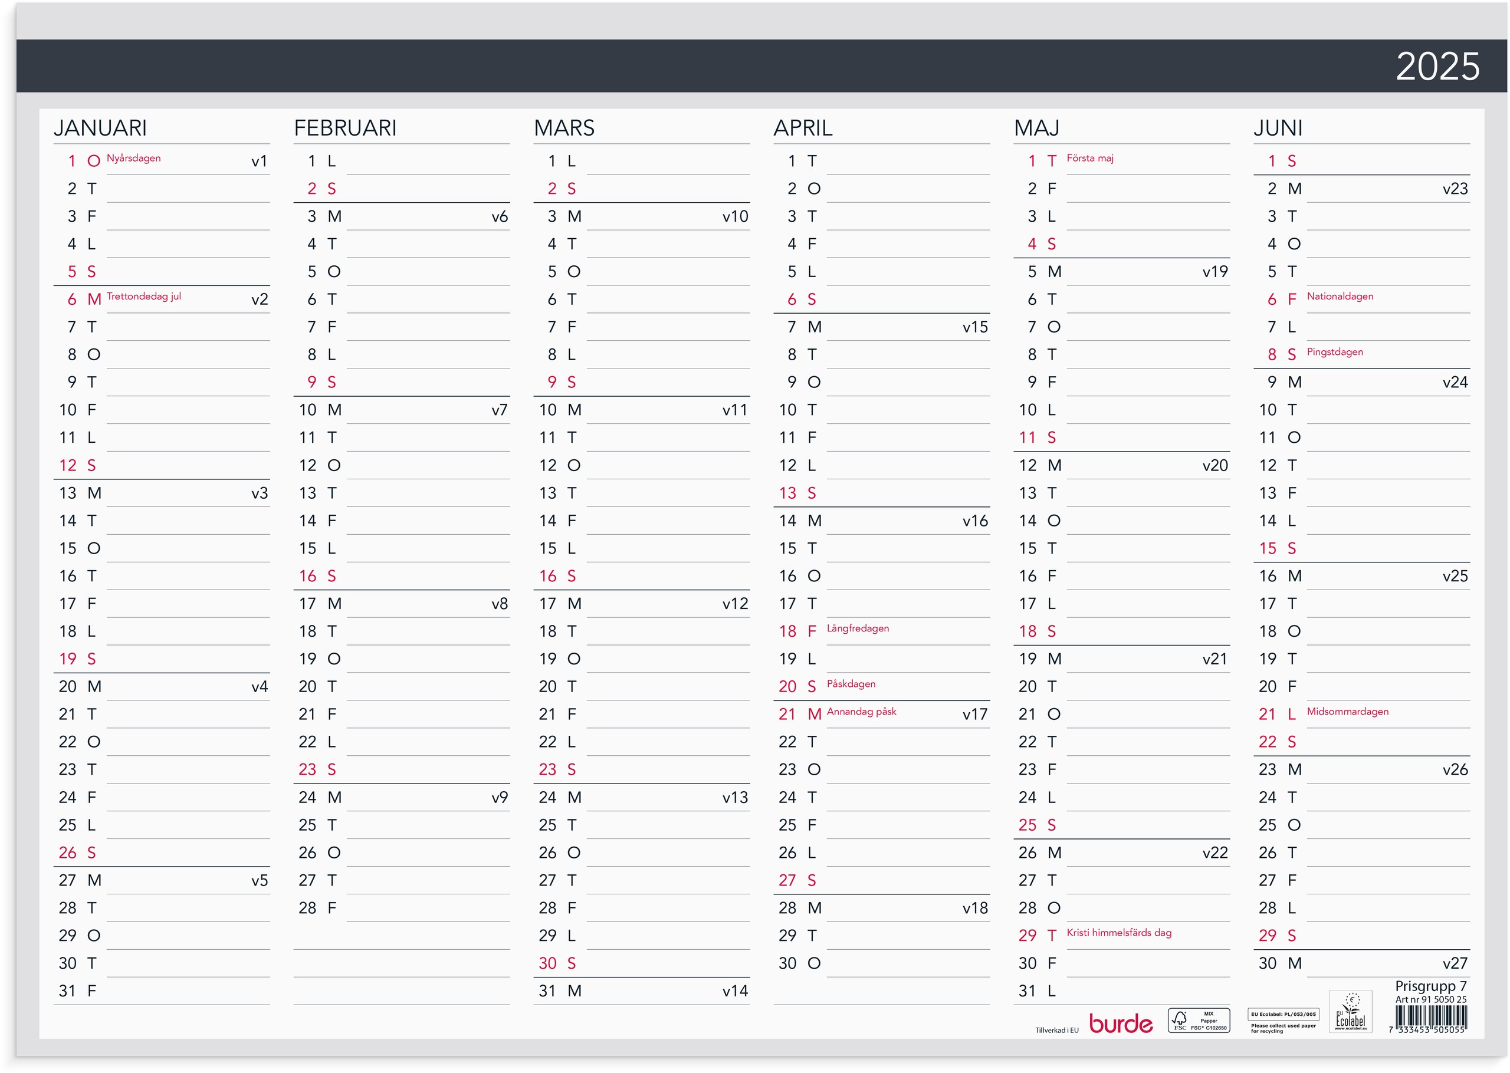
Task: Click red Sunday 30 in March
Action: click(642, 963)
